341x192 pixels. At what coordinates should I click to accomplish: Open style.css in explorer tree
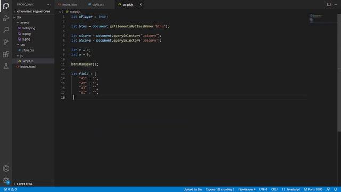(28, 50)
